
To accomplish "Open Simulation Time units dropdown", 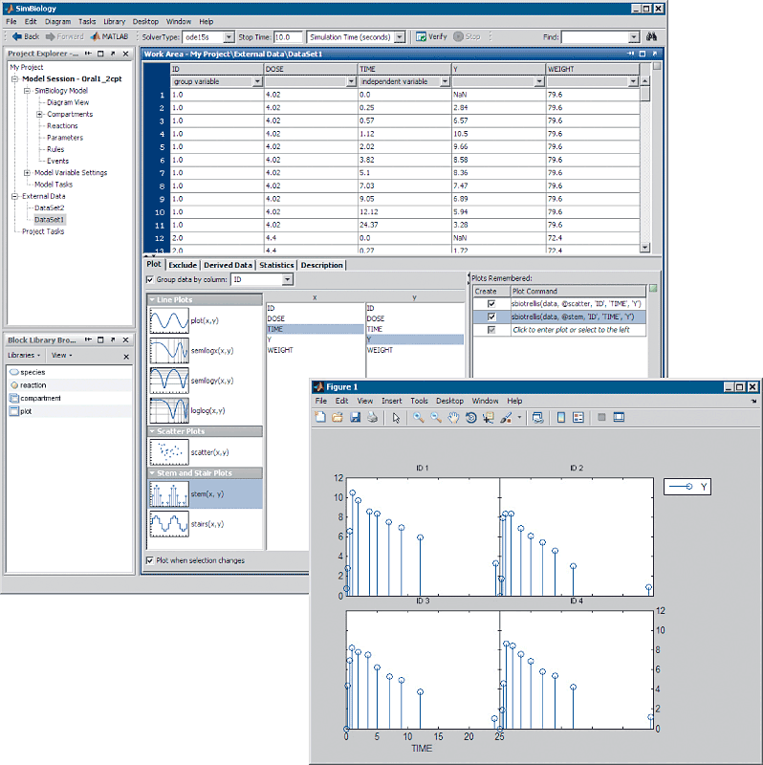I will pyautogui.click(x=400, y=37).
